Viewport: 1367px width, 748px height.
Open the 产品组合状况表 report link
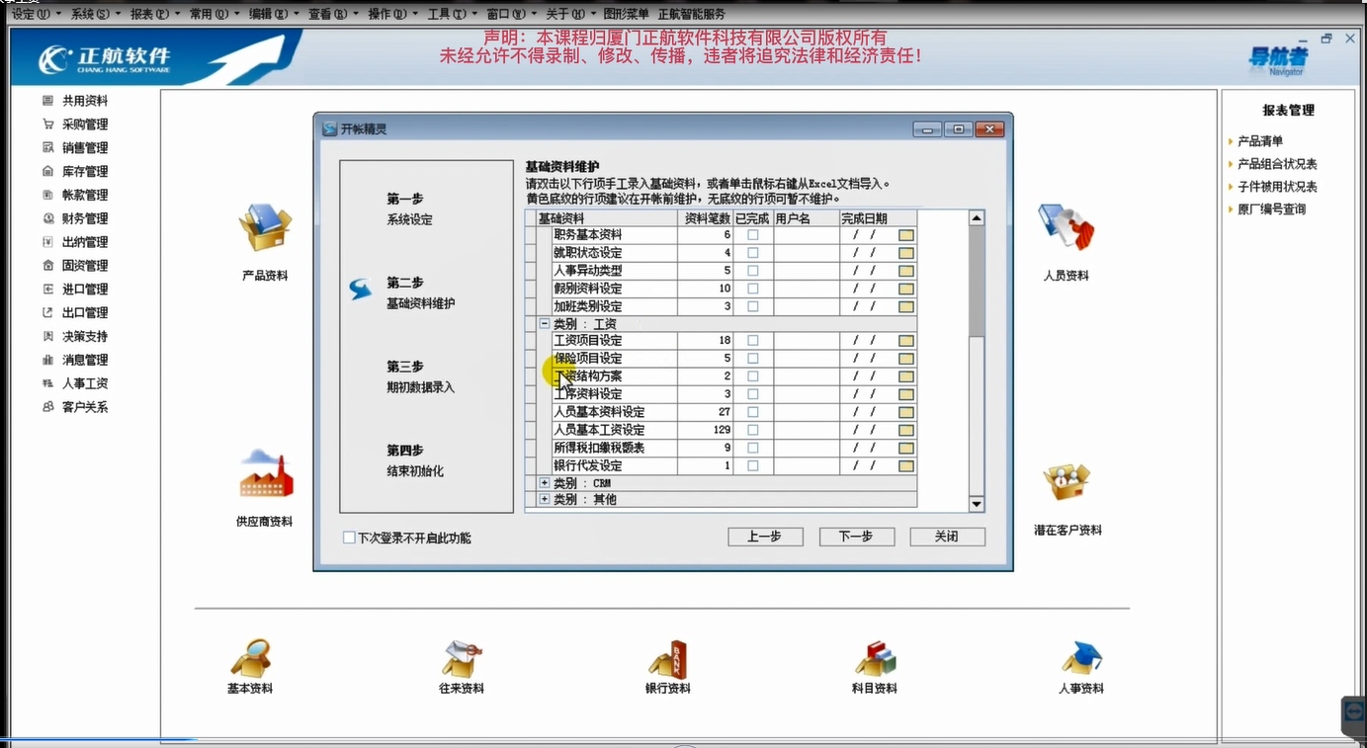point(1277,164)
